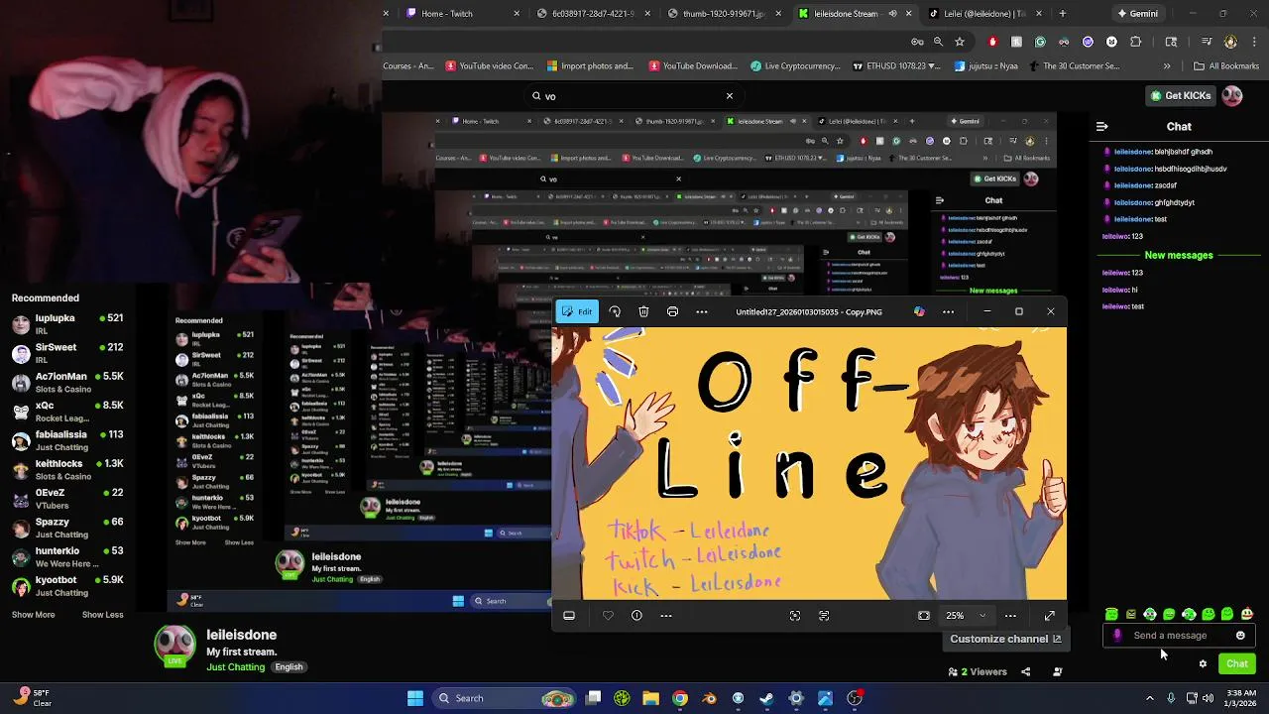Click Show More in Recommended

(x=33, y=615)
